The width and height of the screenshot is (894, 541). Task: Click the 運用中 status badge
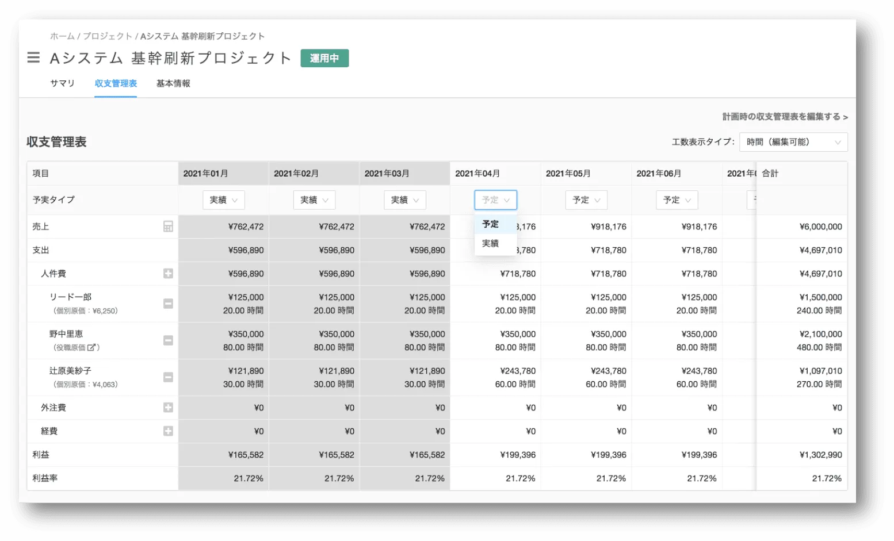[x=324, y=58]
